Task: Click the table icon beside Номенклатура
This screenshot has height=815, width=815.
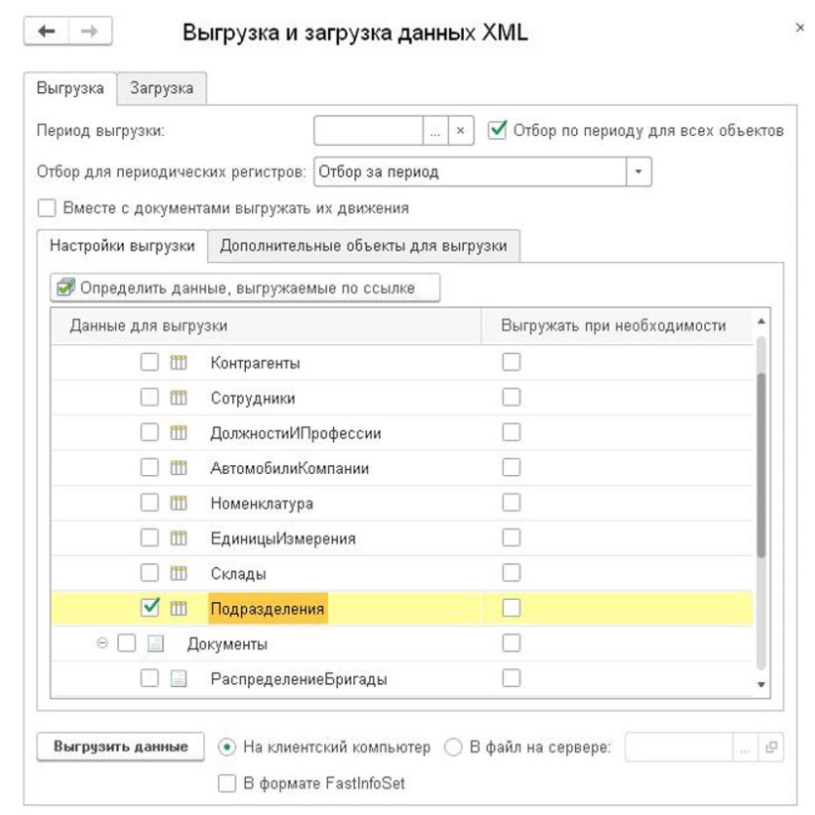Action: pyautogui.click(x=178, y=504)
